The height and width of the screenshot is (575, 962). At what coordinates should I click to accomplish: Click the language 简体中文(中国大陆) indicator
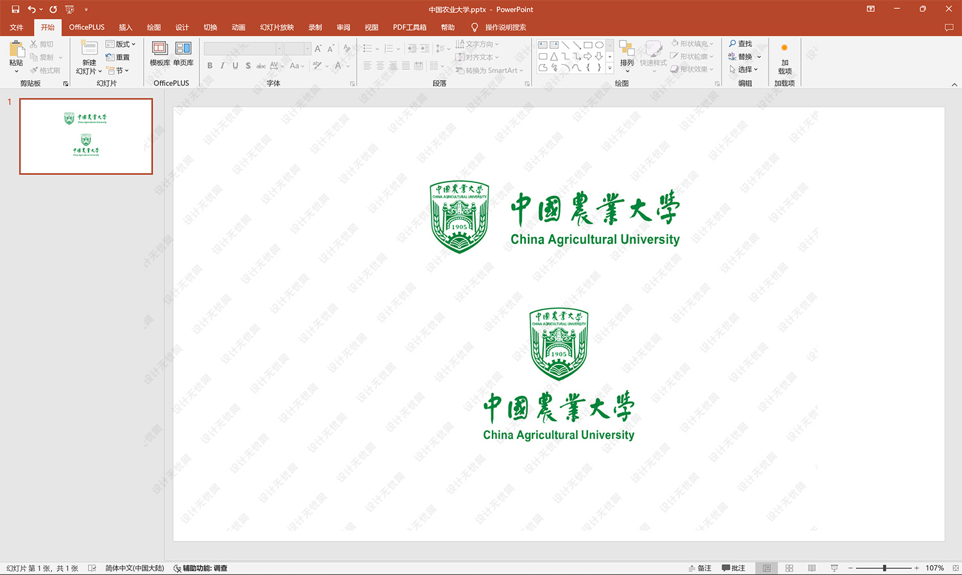point(135,568)
